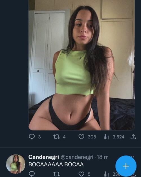Retweet the BOCAAAAAA BOCAA tweet
The image size is (141, 177).
tap(56, 174)
